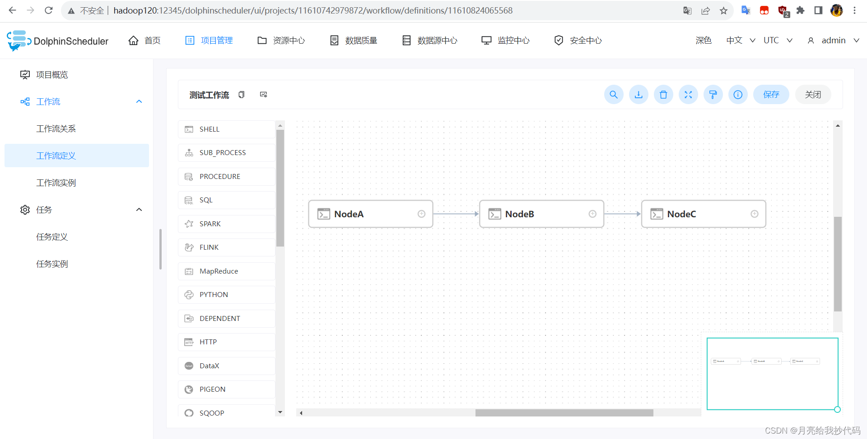Select the SUB_PROCESS task type
The width and height of the screenshot is (867, 439).
(x=226, y=153)
